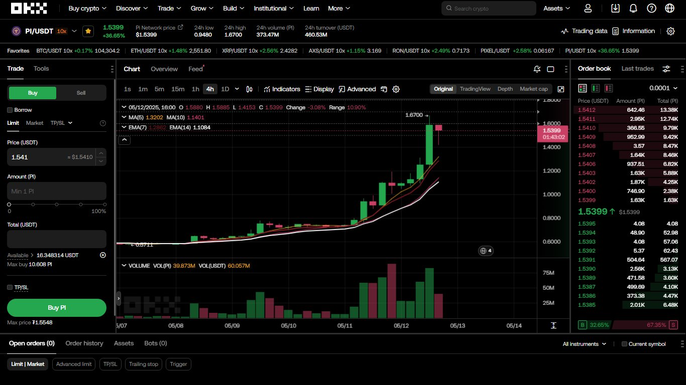The height and width of the screenshot is (385, 686).
Task: Expand the Discover menu
Action: pos(132,9)
